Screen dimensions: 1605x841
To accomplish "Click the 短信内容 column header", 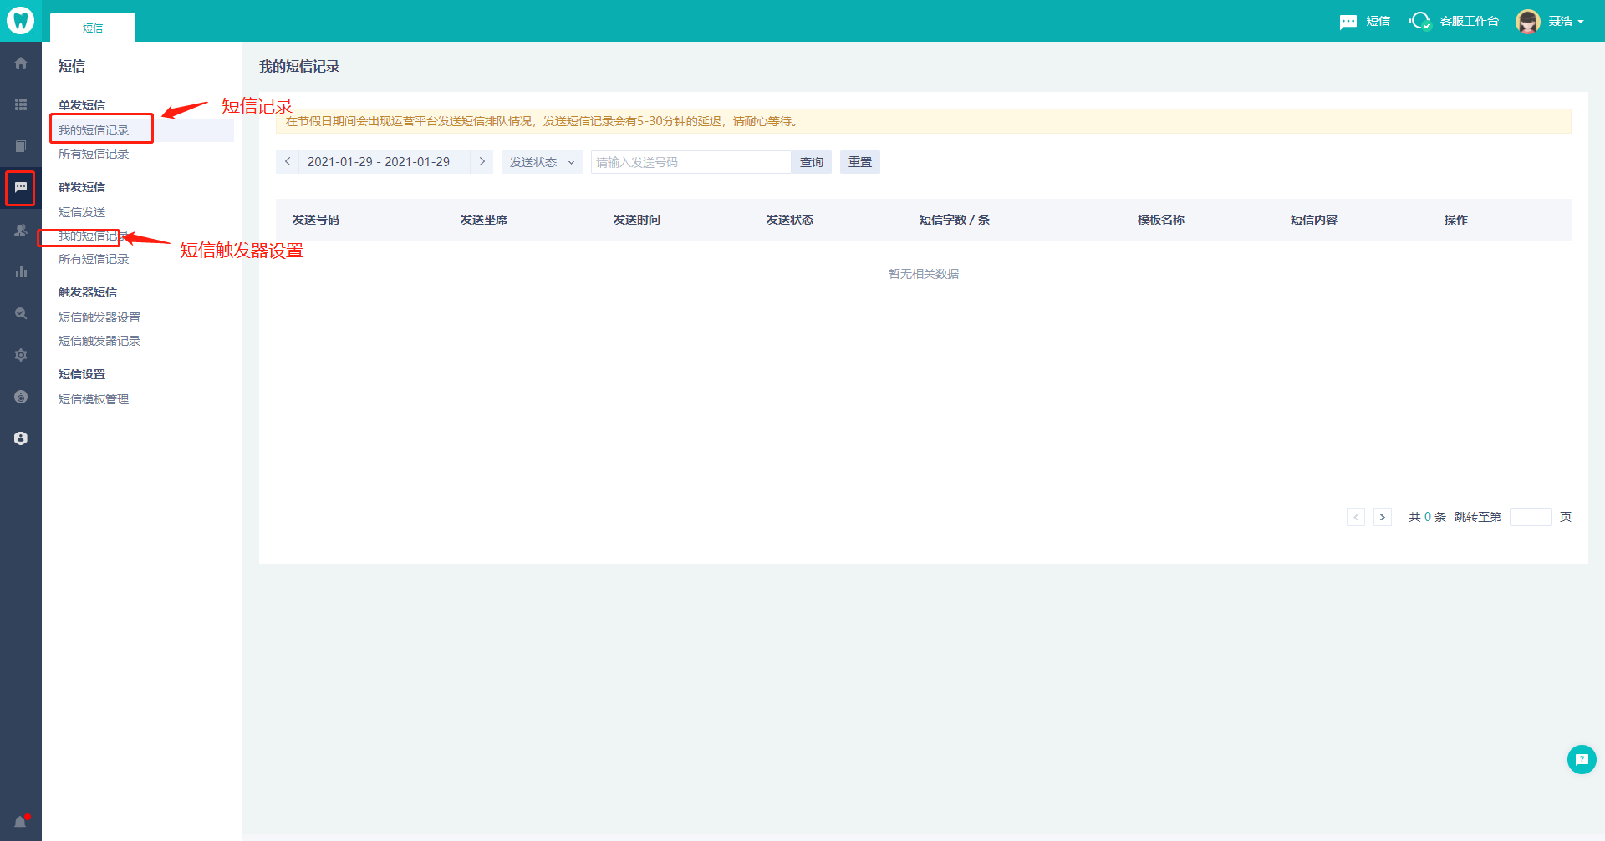I will coord(1314,220).
